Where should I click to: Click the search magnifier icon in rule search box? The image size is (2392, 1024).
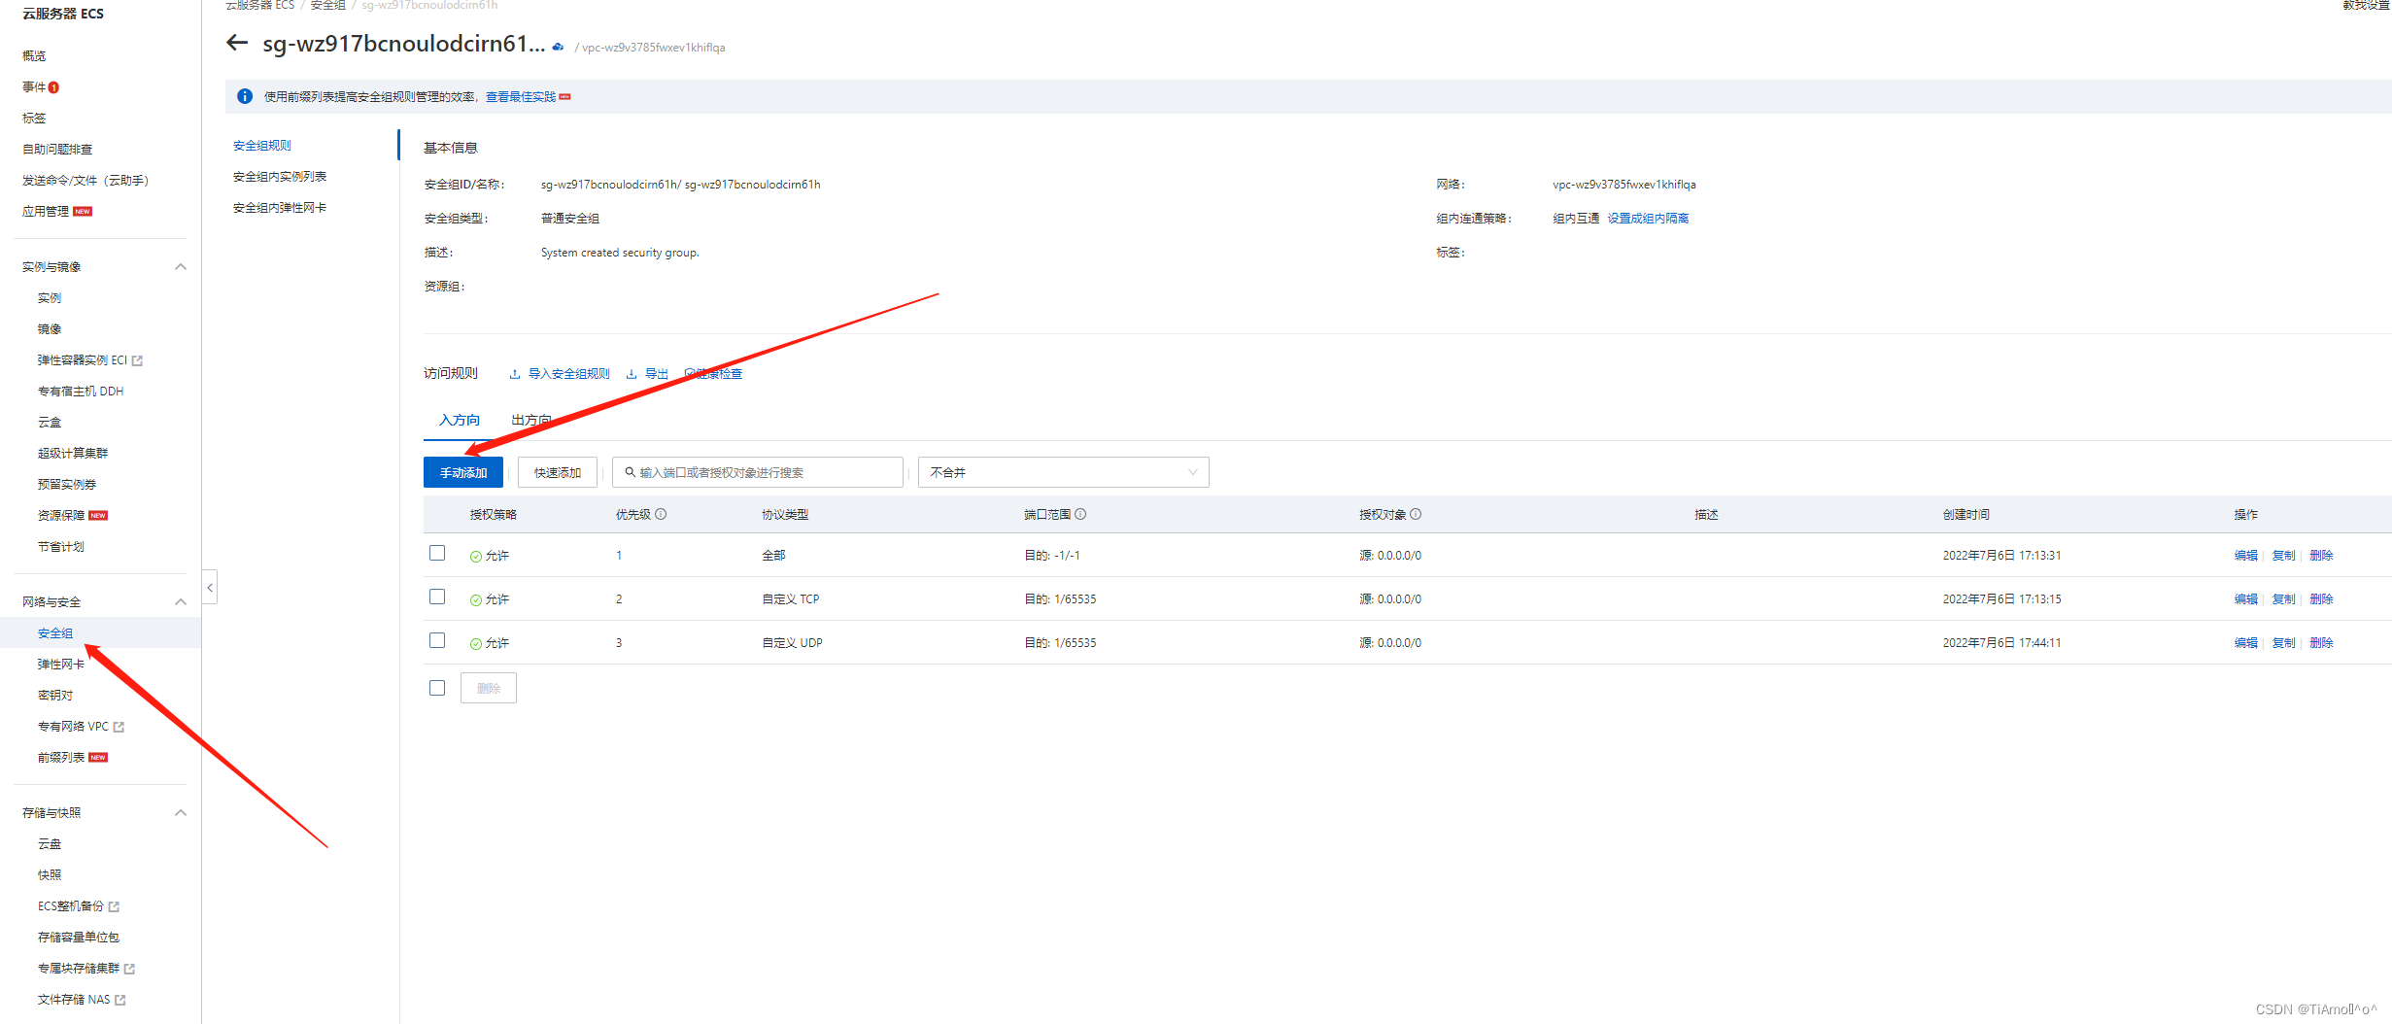click(x=630, y=472)
